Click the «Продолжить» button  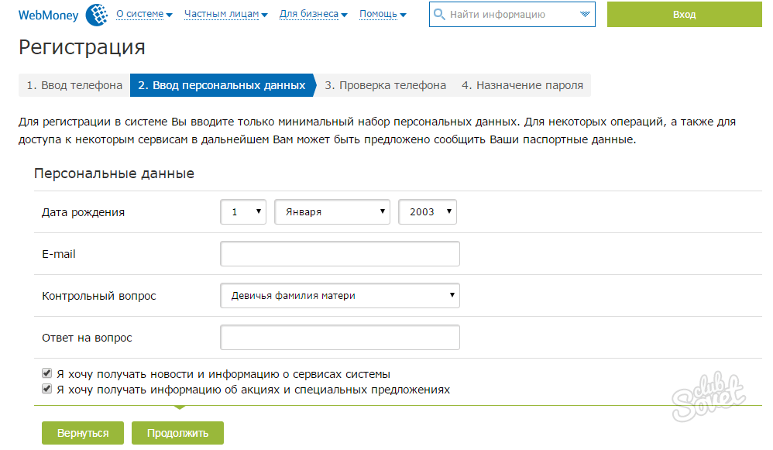click(177, 433)
